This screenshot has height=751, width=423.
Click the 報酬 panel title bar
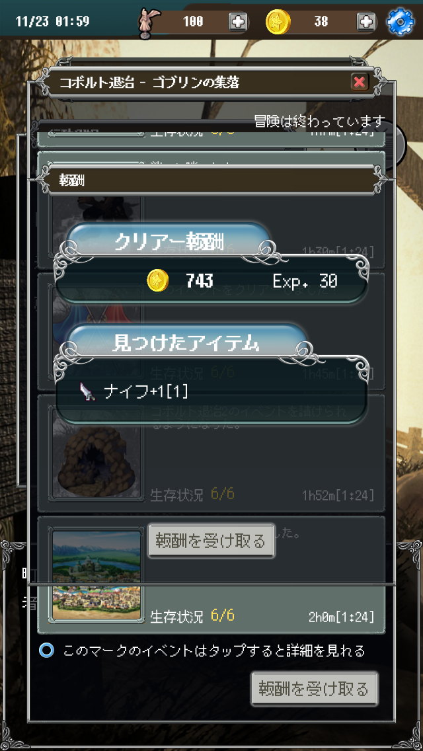(x=211, y=180)
